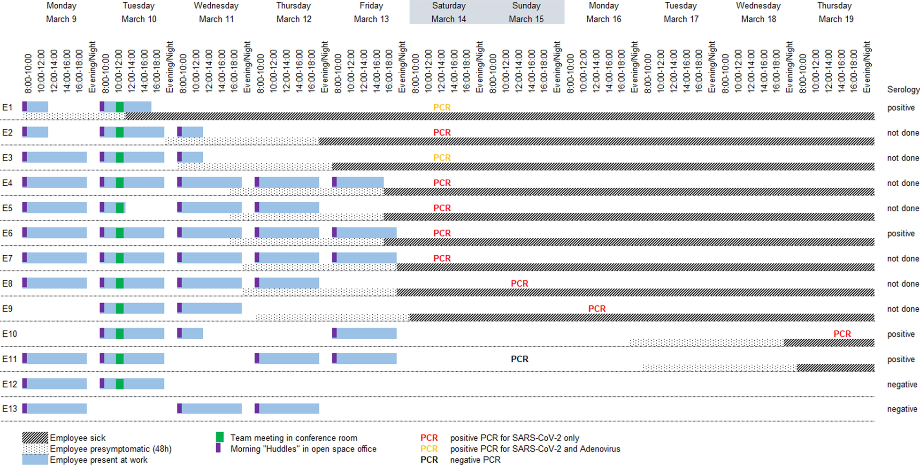Click the Monday March 9 column header
The width and height of the screenshot is (920, 465).
pos(61,12)
